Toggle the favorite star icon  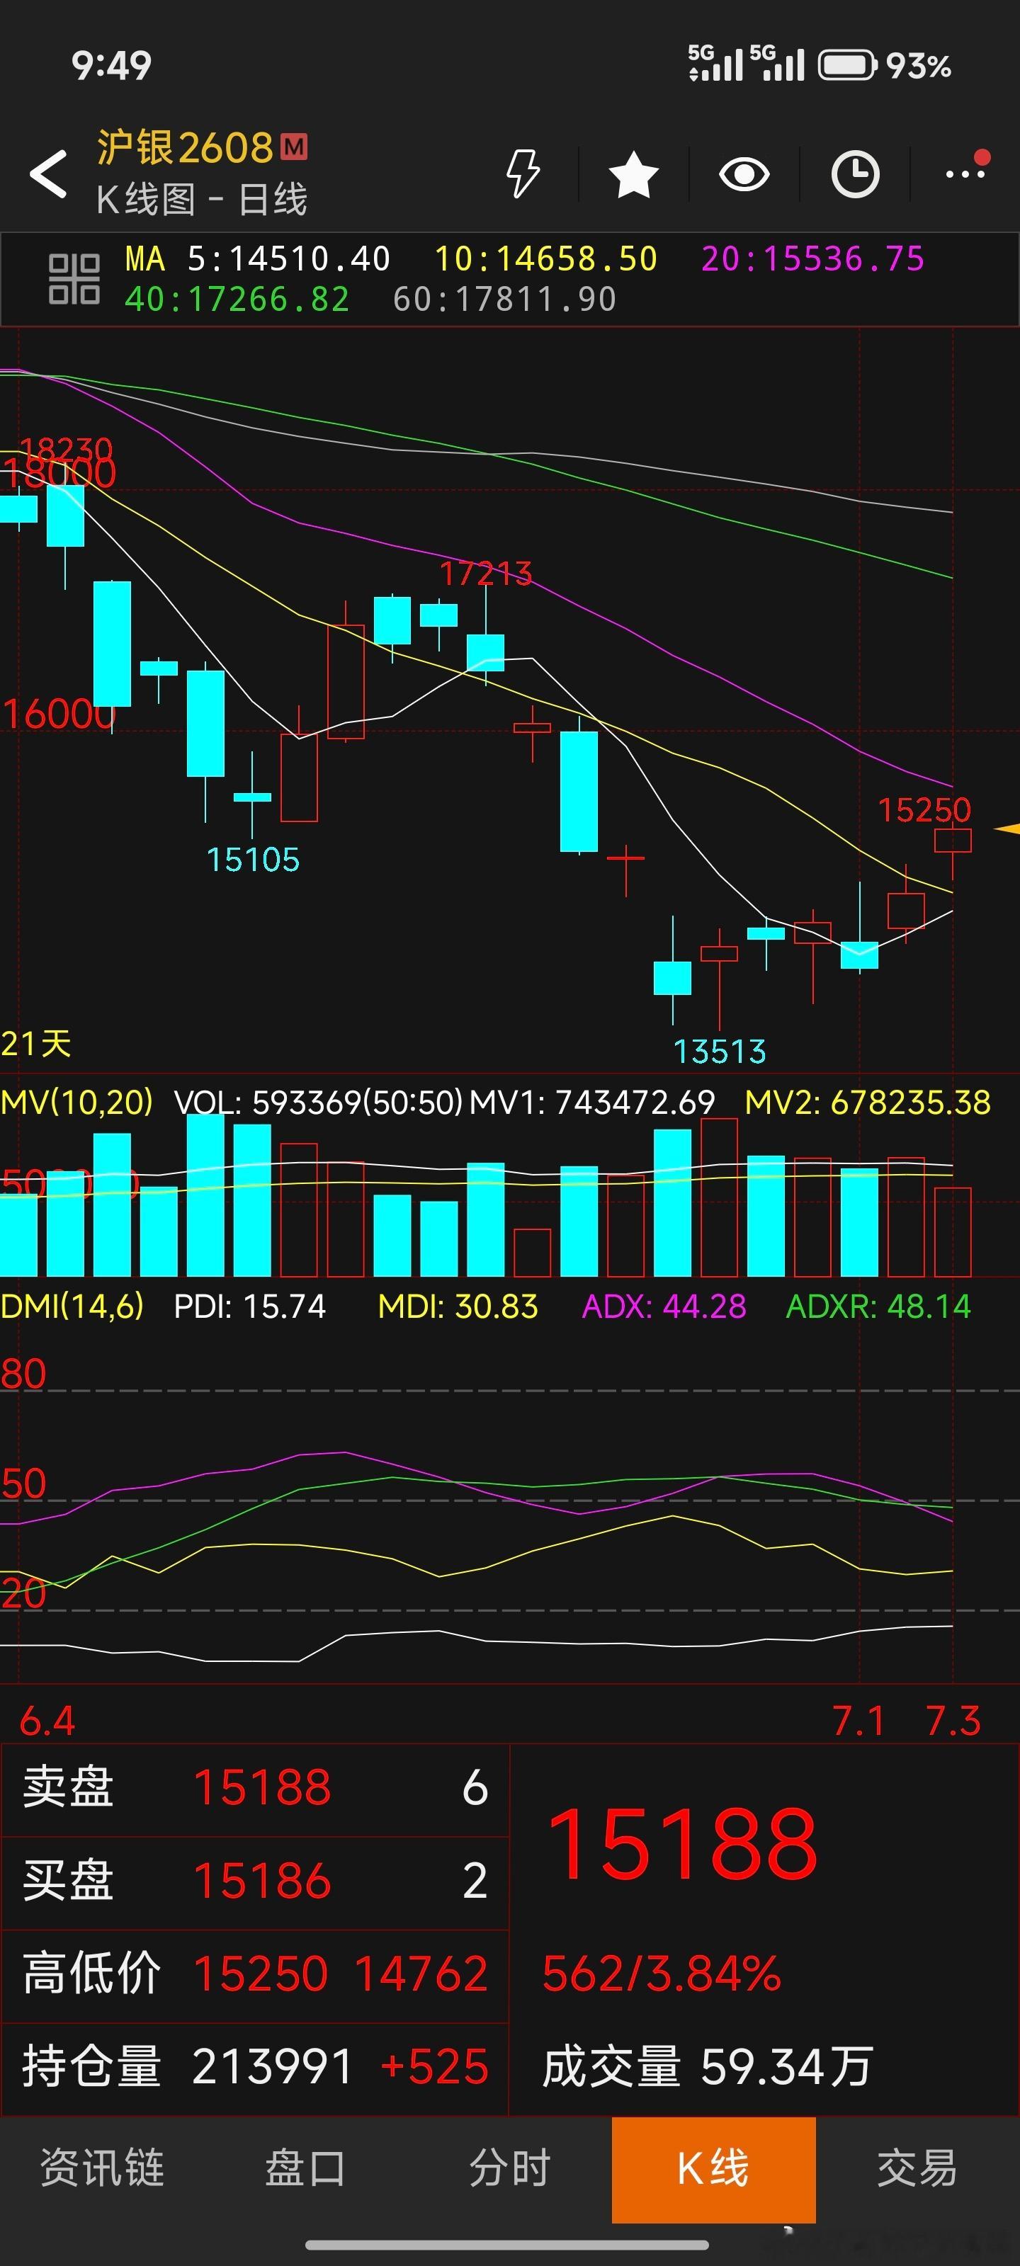[634, 173]
